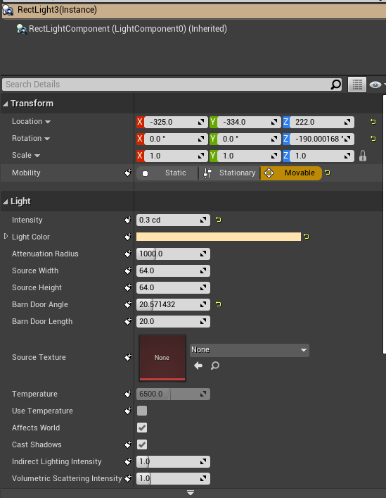Disable the Cast Shadows checkbox

click(x=142, y=444)
